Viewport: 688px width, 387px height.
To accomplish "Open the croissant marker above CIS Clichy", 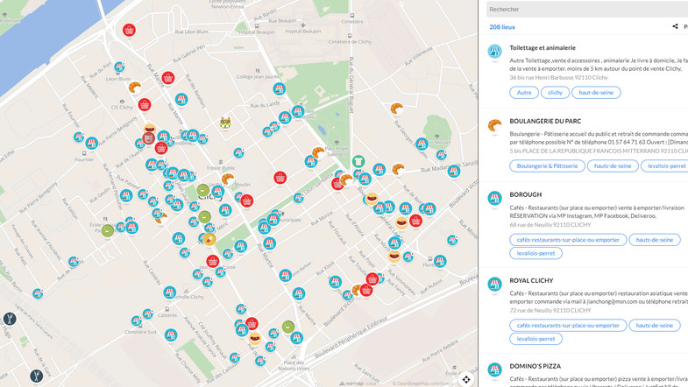I will [135, 87].
